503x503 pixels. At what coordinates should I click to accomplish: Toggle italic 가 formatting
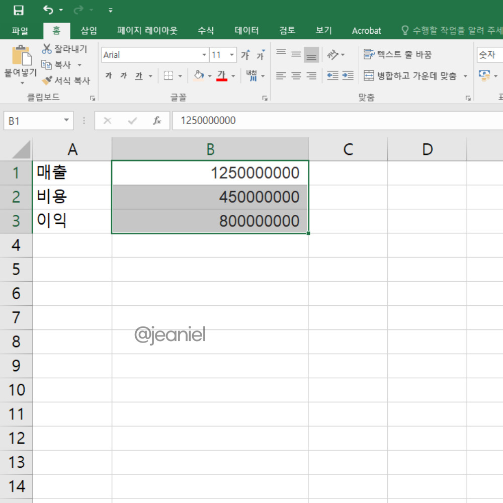click(124, 76)
